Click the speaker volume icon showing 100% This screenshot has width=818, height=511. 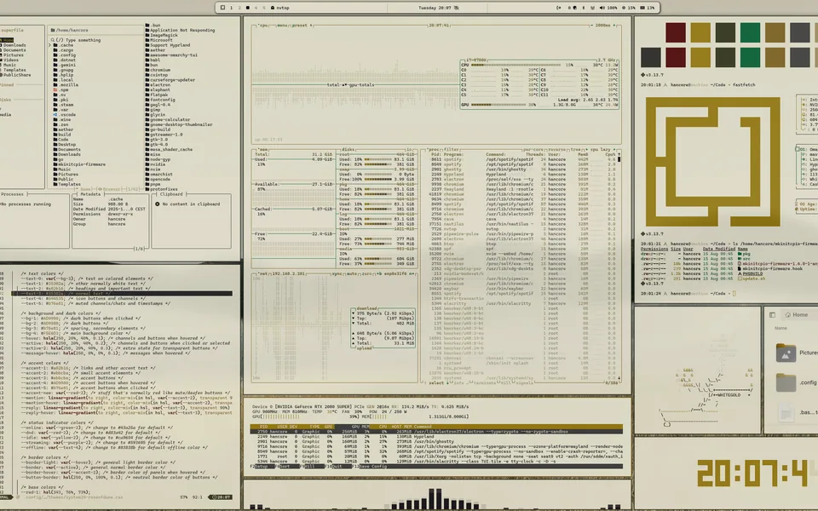pyautogui.click(x=602, y=8)
